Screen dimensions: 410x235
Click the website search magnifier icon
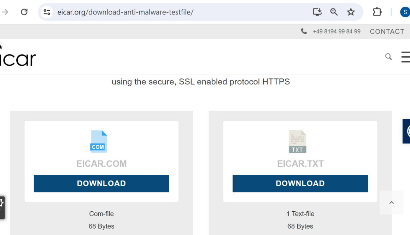pos(388,57)
